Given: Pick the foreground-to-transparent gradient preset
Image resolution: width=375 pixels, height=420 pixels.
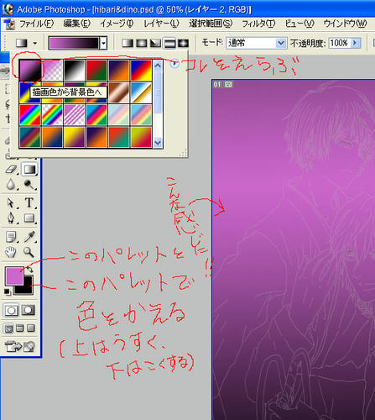Looking at the screenshot, I should point(53,71).
